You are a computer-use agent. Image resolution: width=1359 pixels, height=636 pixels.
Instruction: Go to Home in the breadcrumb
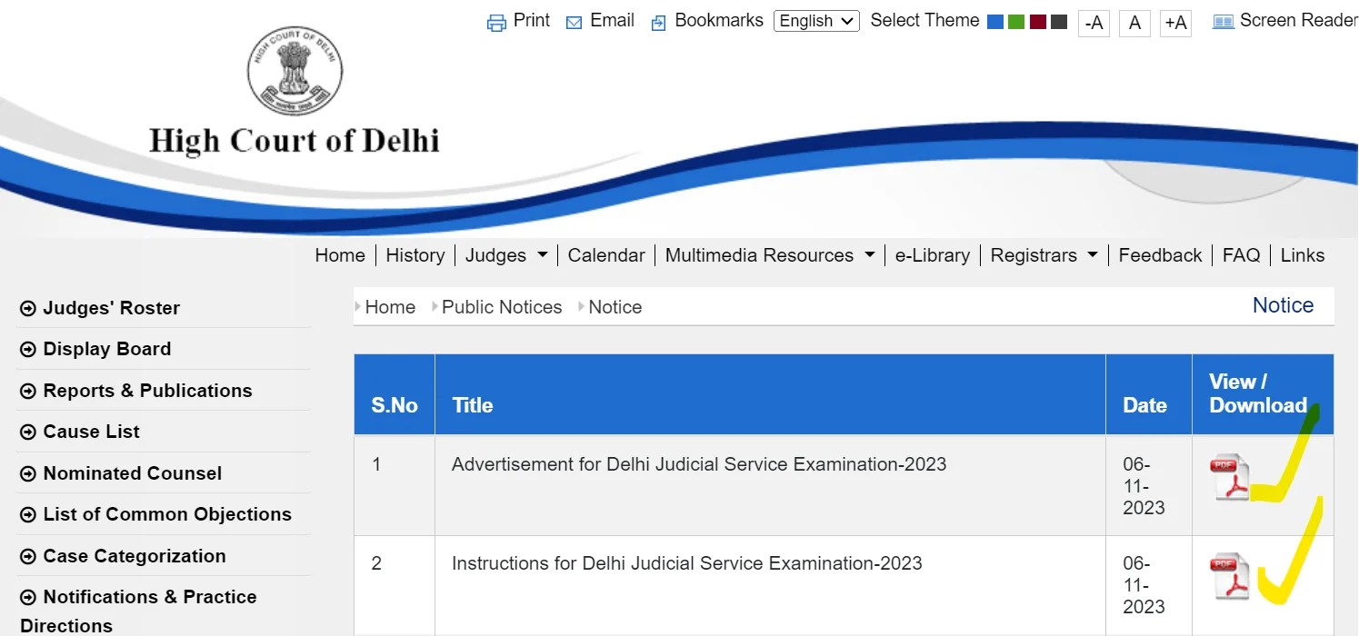click(390, 307)
